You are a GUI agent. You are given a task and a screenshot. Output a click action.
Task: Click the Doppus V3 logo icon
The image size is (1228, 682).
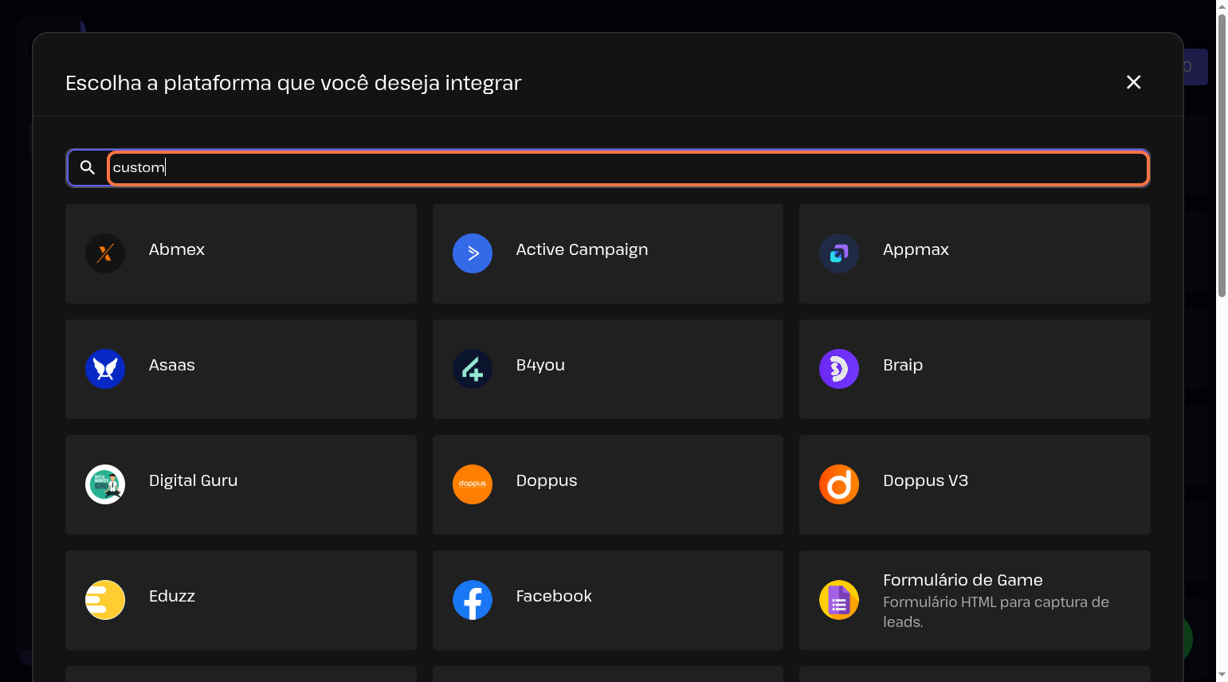839,484
